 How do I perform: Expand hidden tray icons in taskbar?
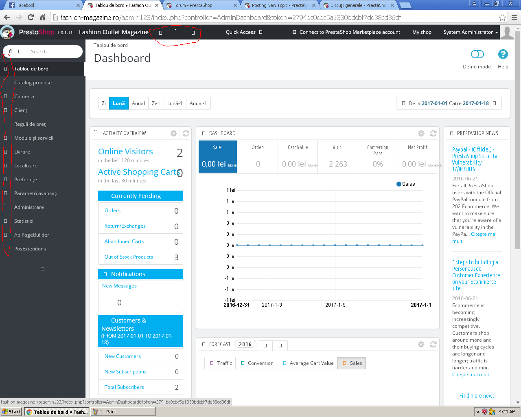tap(478, 412)
